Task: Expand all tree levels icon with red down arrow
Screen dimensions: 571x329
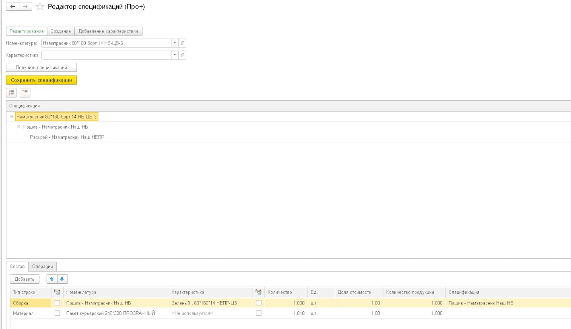Action: 11,93
